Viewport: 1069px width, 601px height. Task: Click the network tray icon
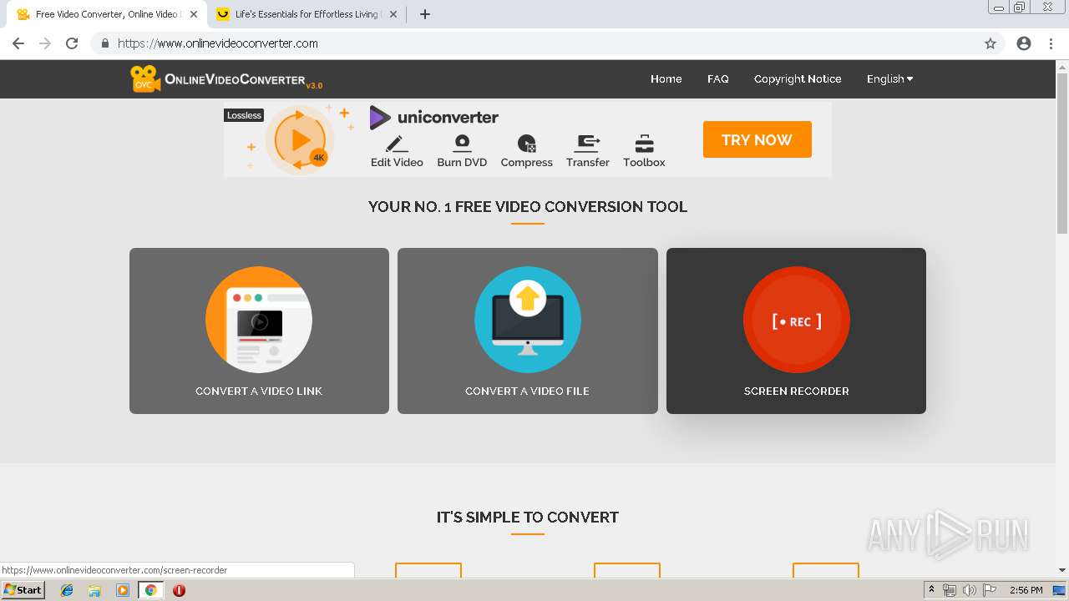[x=950, y=590]
